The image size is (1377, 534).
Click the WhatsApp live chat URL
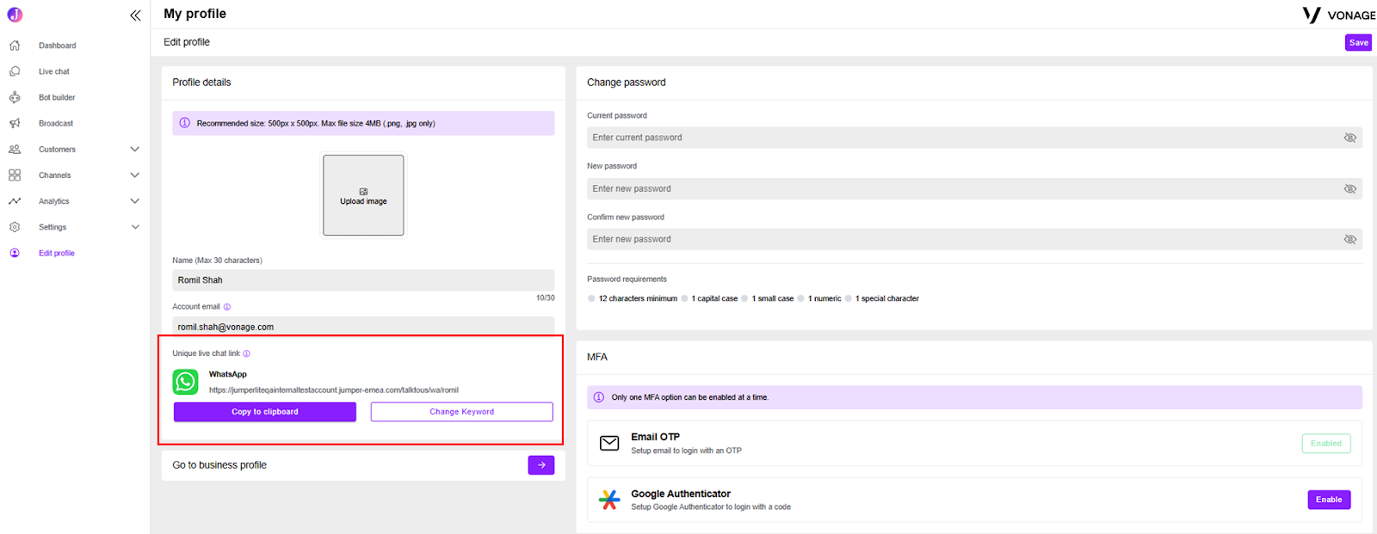coord(334,390)
